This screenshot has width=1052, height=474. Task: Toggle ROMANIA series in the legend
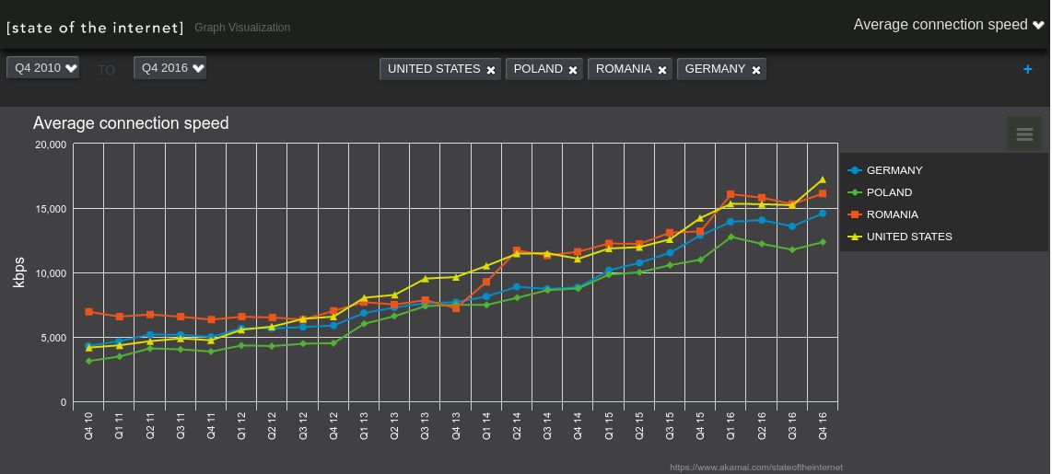[x=883, y=214]
